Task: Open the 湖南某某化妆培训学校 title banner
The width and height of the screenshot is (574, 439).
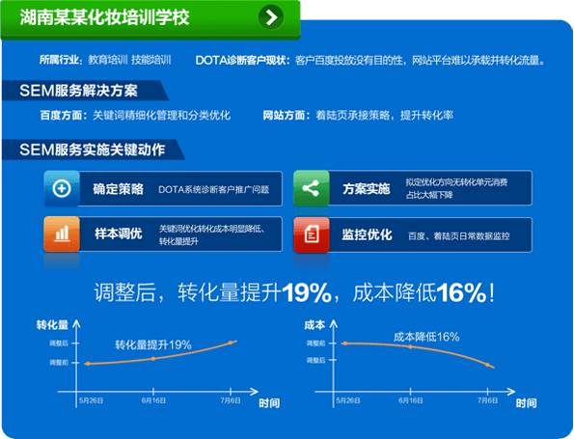Action: (150, 19)
